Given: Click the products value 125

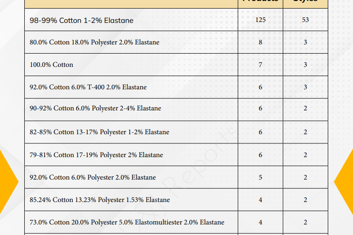Looking at the screenshot, I should (x=260, y=20).
